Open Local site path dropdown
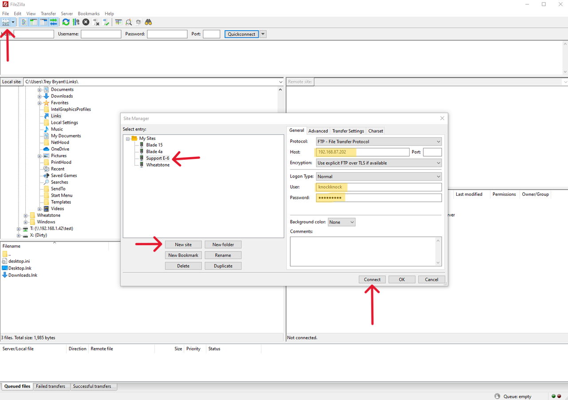This screenshot has width=568, height=400. (x=281, y=82)
